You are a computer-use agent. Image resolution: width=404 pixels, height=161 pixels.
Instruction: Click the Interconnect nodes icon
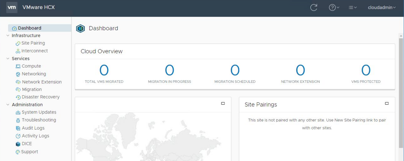[18, 51]
